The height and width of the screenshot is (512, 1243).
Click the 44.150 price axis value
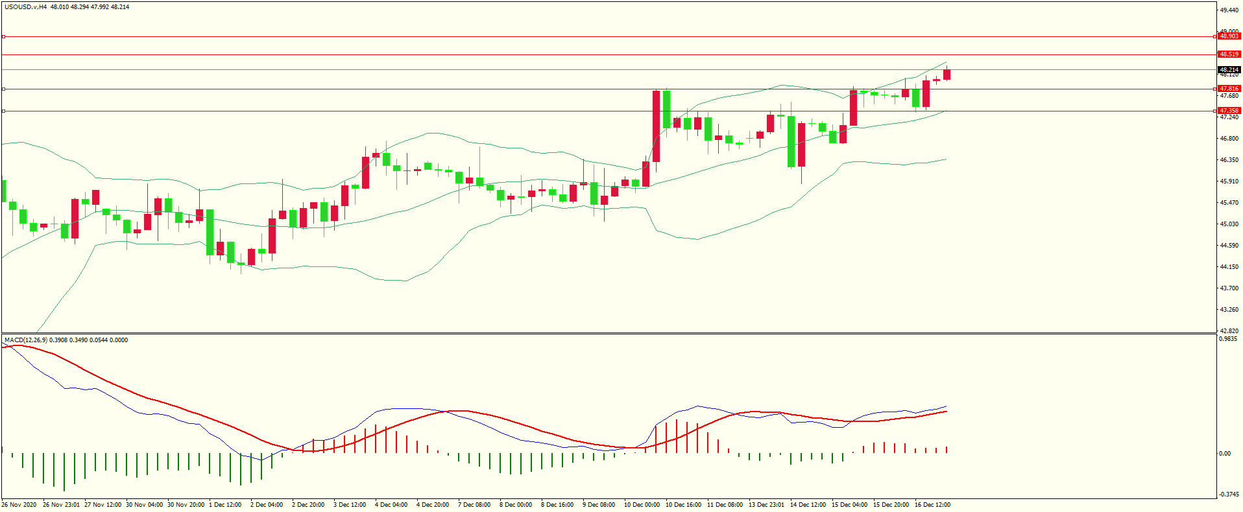coord(1229,267)
